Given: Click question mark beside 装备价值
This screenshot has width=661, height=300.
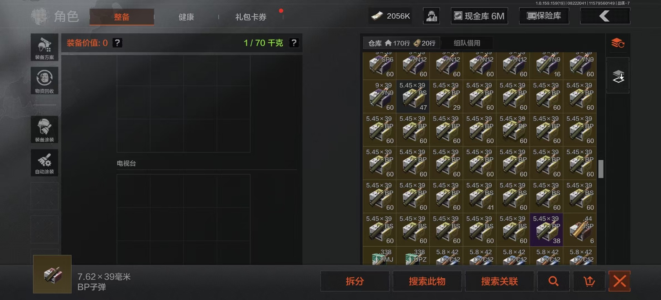Looking at the screenshot, I should coord(117,43).
